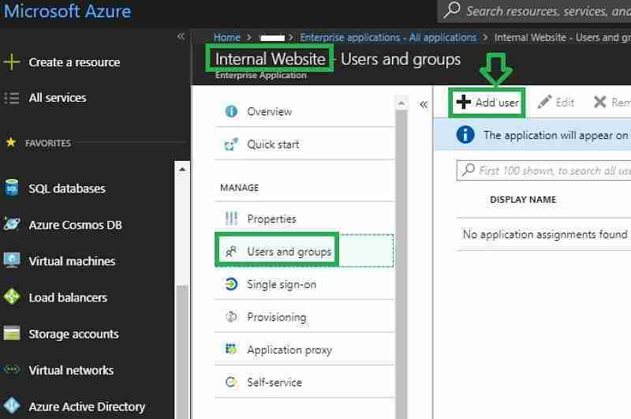Open the Single sign-on menu item

(304, 284)
